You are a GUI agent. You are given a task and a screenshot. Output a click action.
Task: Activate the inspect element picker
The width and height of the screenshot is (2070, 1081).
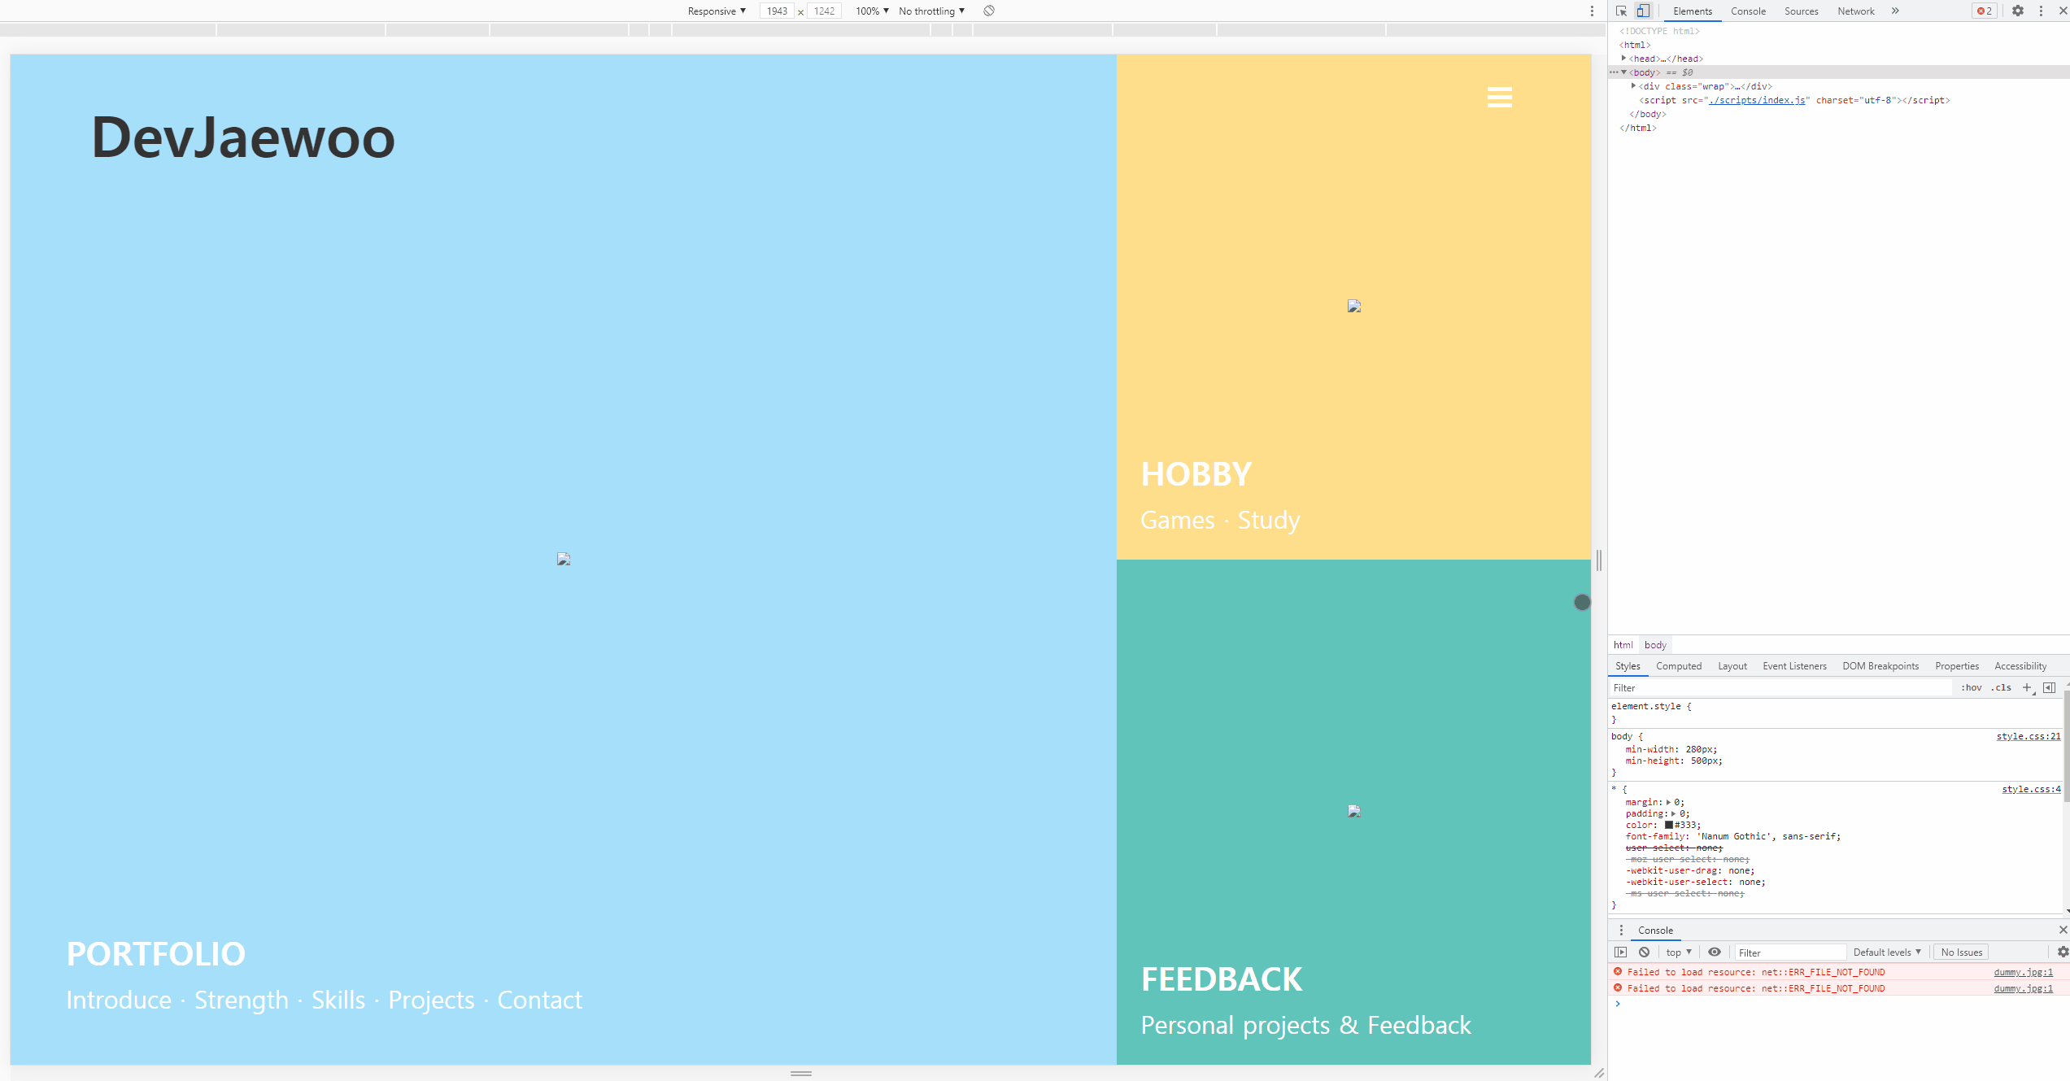1621,11
